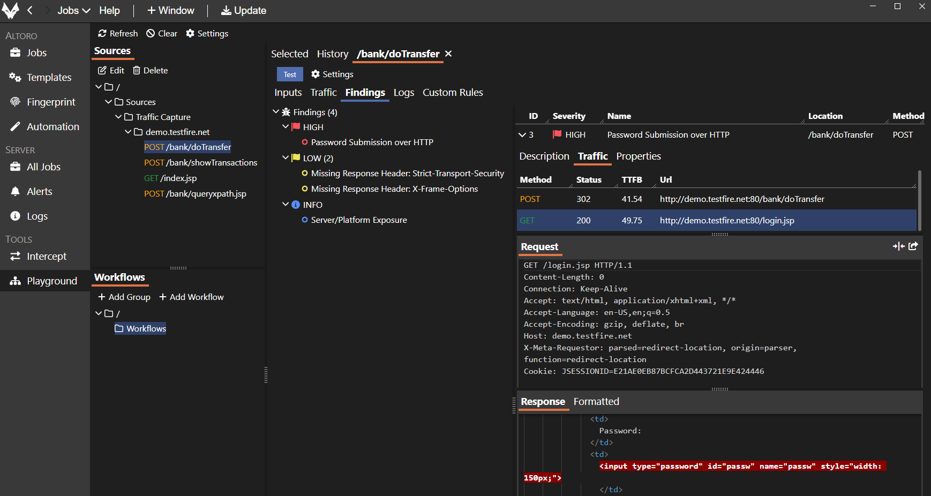Open the finding Description tab

pyautogui.click(x=544, y=156)
